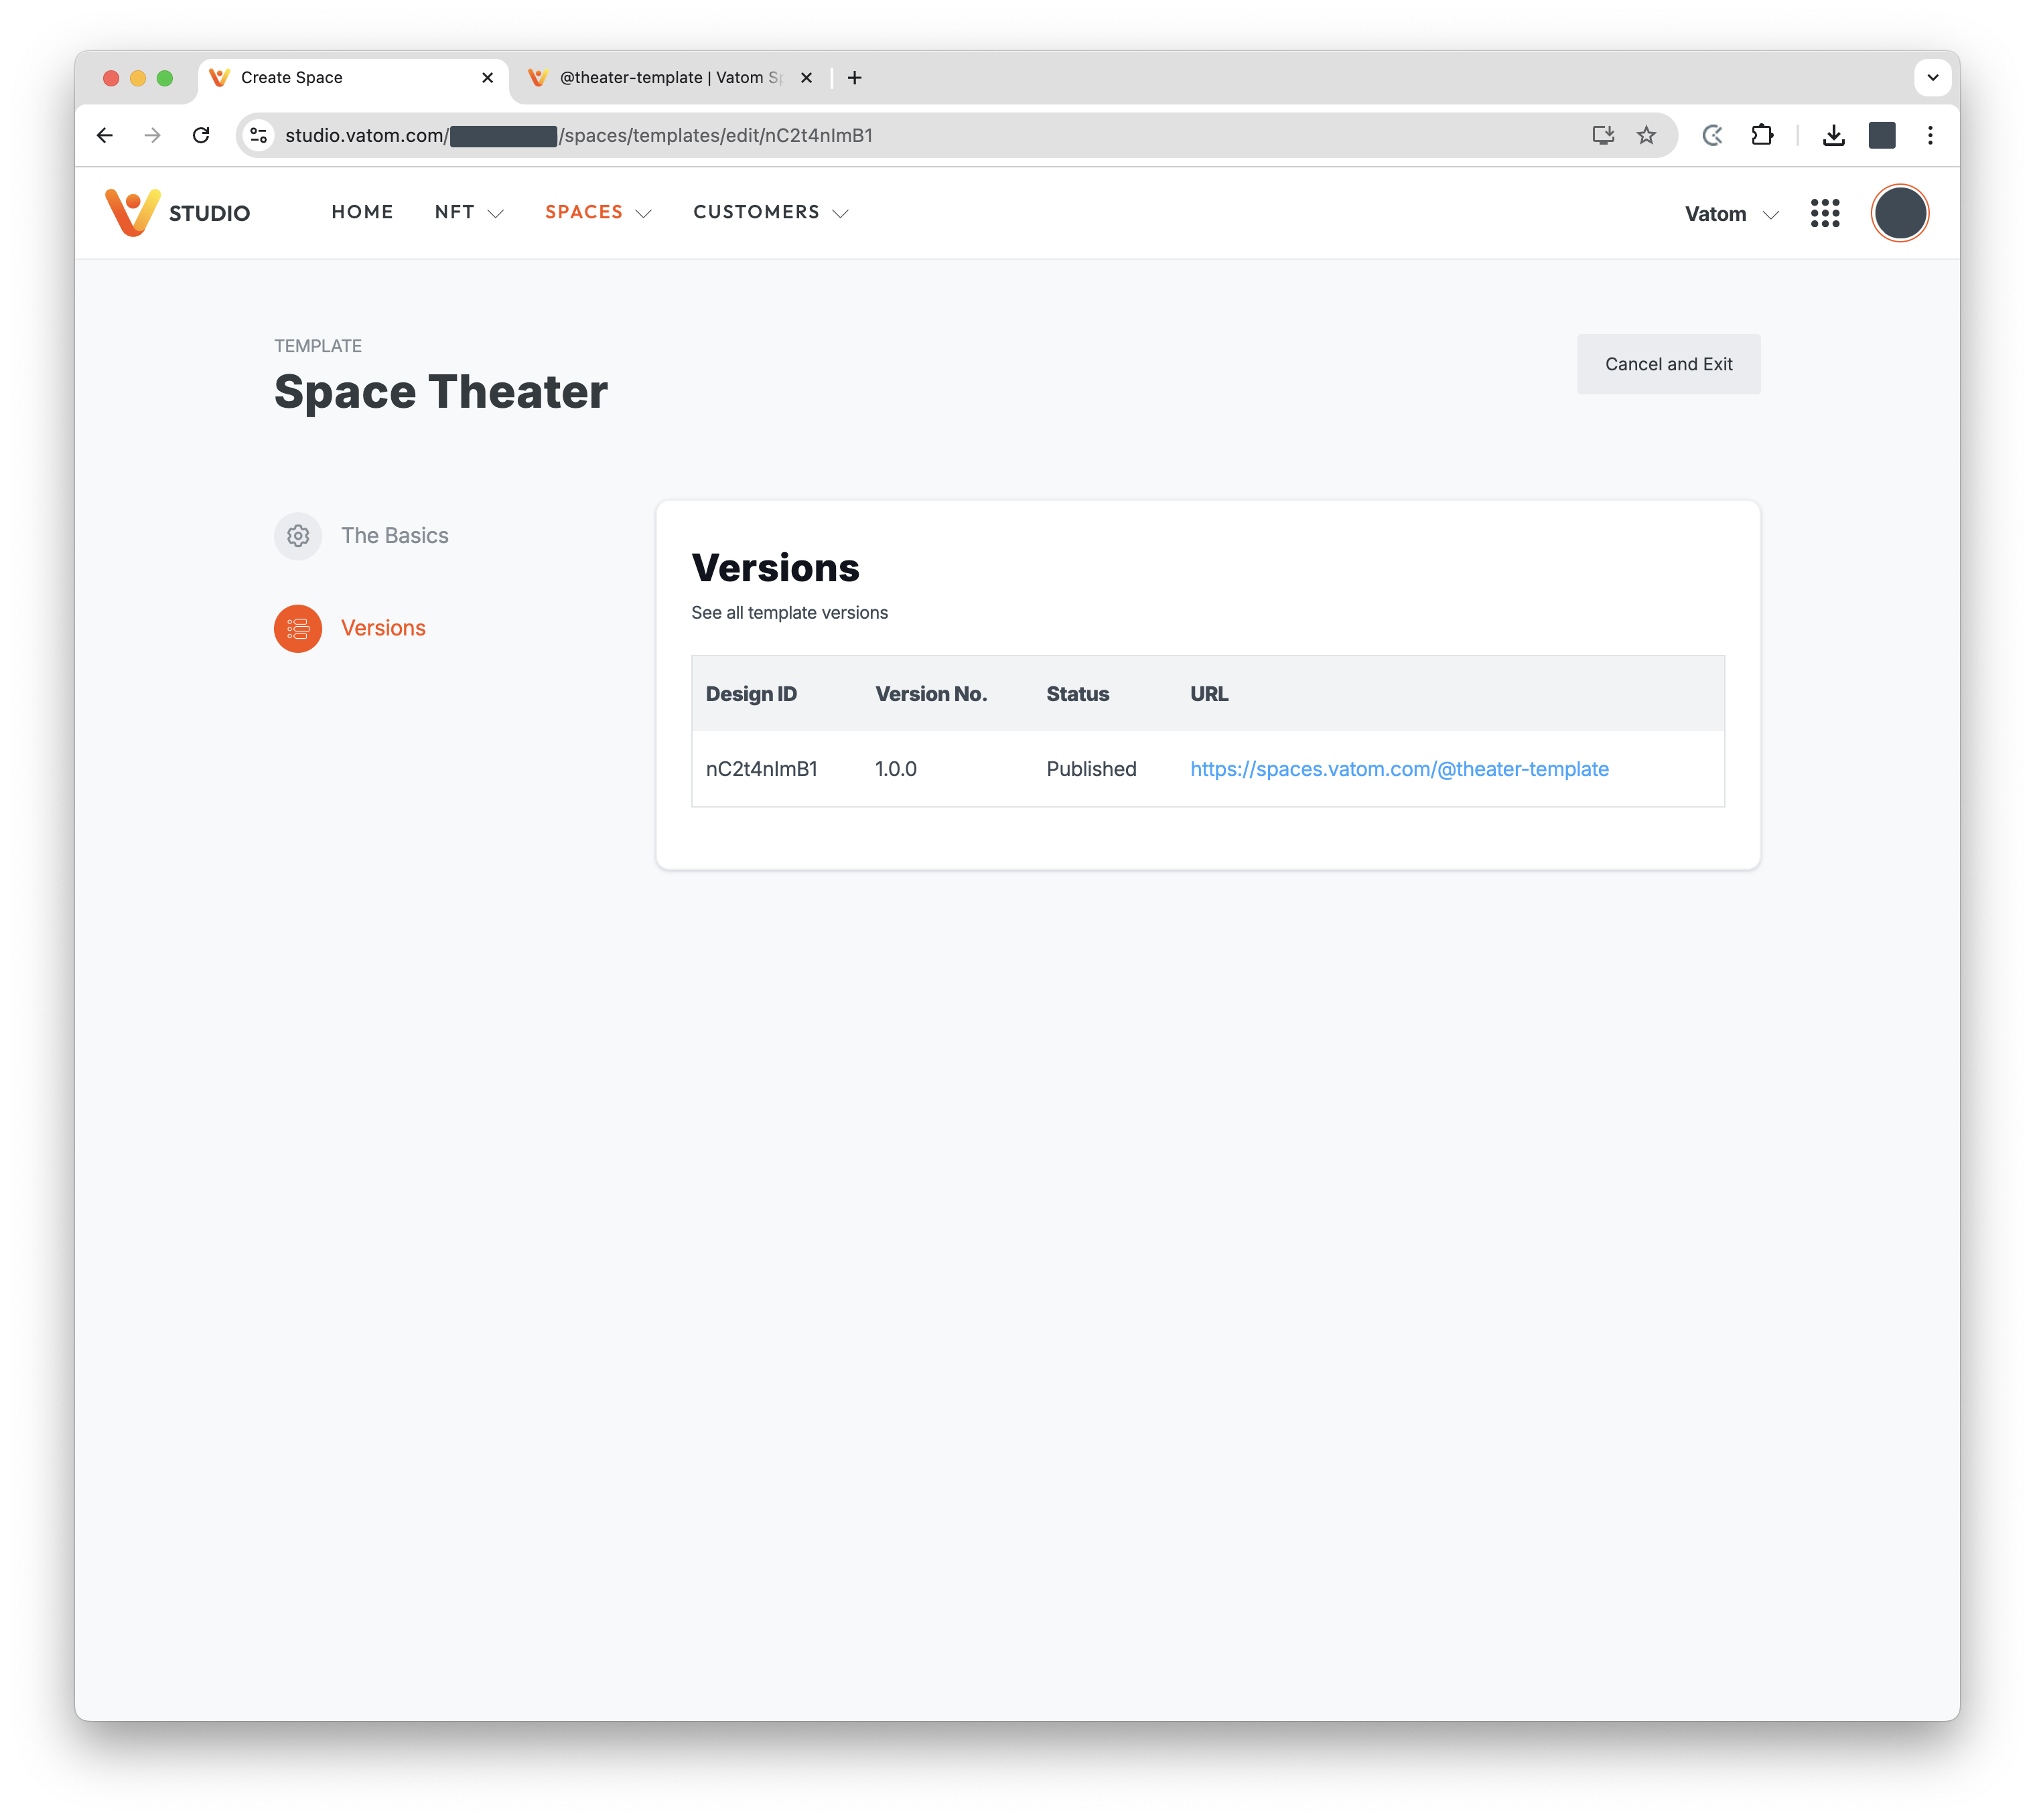Viewport: 2035px width, 1820px height.
Task: Click Design ID column header
Action: point(752,694)
